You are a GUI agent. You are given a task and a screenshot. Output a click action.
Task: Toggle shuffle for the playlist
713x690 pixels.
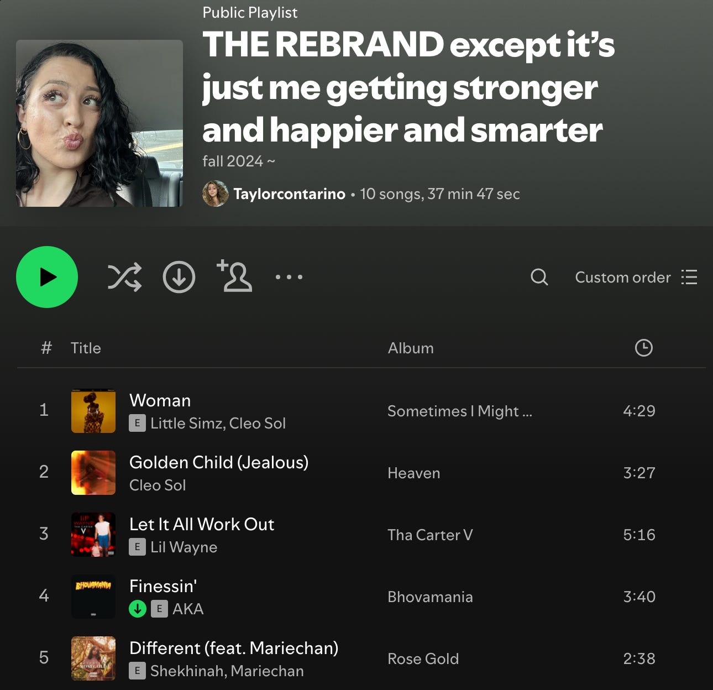124,277
